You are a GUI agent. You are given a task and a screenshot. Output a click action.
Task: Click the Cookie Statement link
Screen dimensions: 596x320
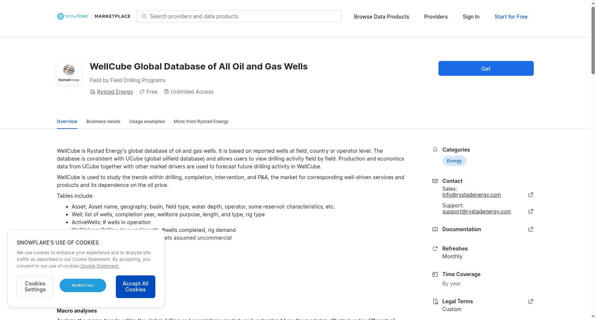point(100,266)
